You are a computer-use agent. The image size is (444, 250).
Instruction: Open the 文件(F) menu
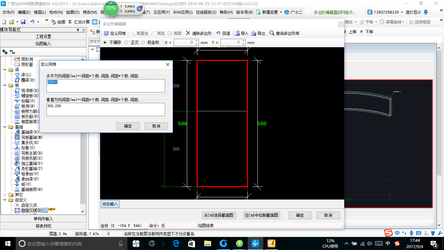point(8,12)
